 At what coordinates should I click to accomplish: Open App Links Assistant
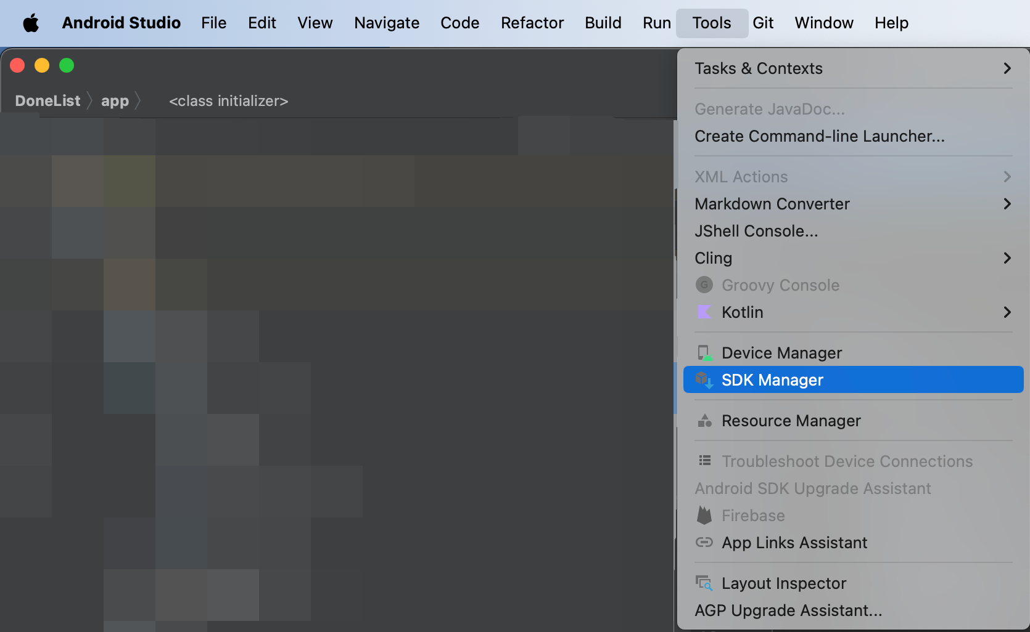[854, 543]
